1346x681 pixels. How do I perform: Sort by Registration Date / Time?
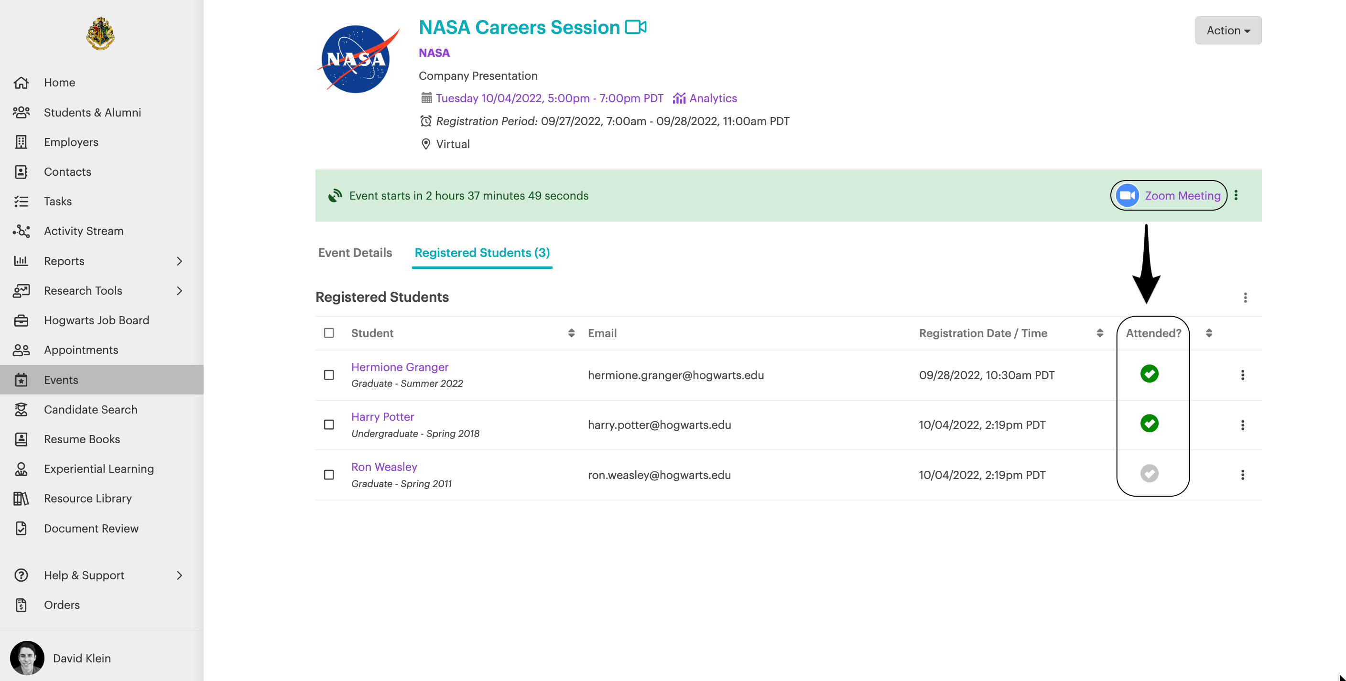click(x=1099, y=333)
